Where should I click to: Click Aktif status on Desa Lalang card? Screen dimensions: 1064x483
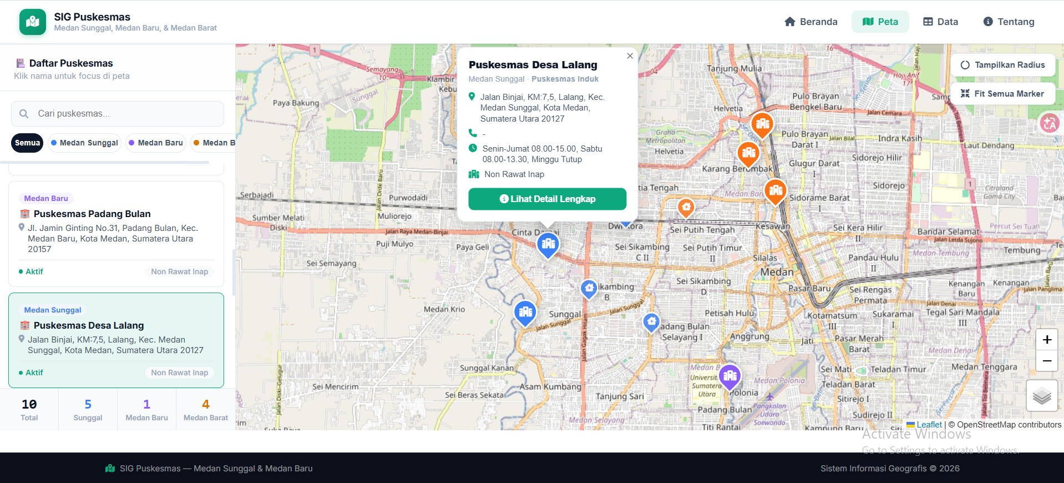coord(31,373)
